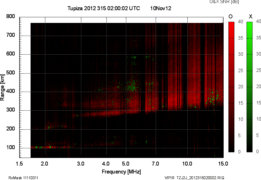Click the 'Range [km]' axis label
Image resolution: width=261 pixels, height=180 pixels.
tap(2, 87)
